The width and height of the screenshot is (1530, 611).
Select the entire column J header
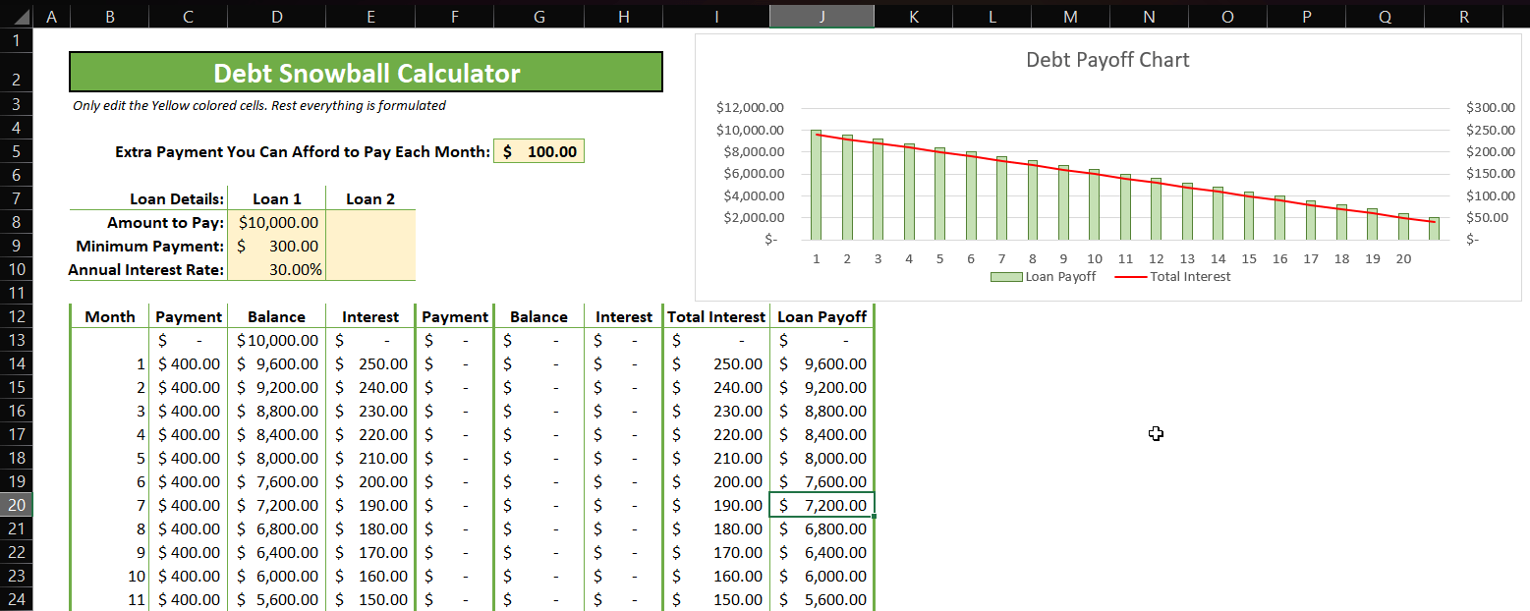pos(822,16)
